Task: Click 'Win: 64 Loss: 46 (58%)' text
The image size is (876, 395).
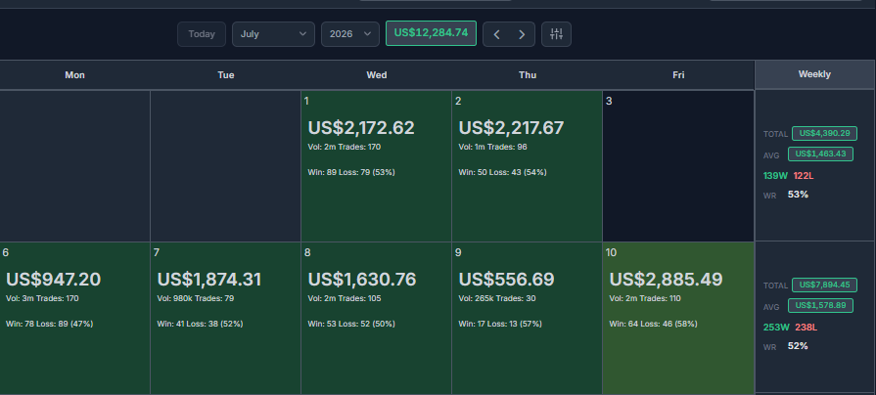Action: (653, 324)
